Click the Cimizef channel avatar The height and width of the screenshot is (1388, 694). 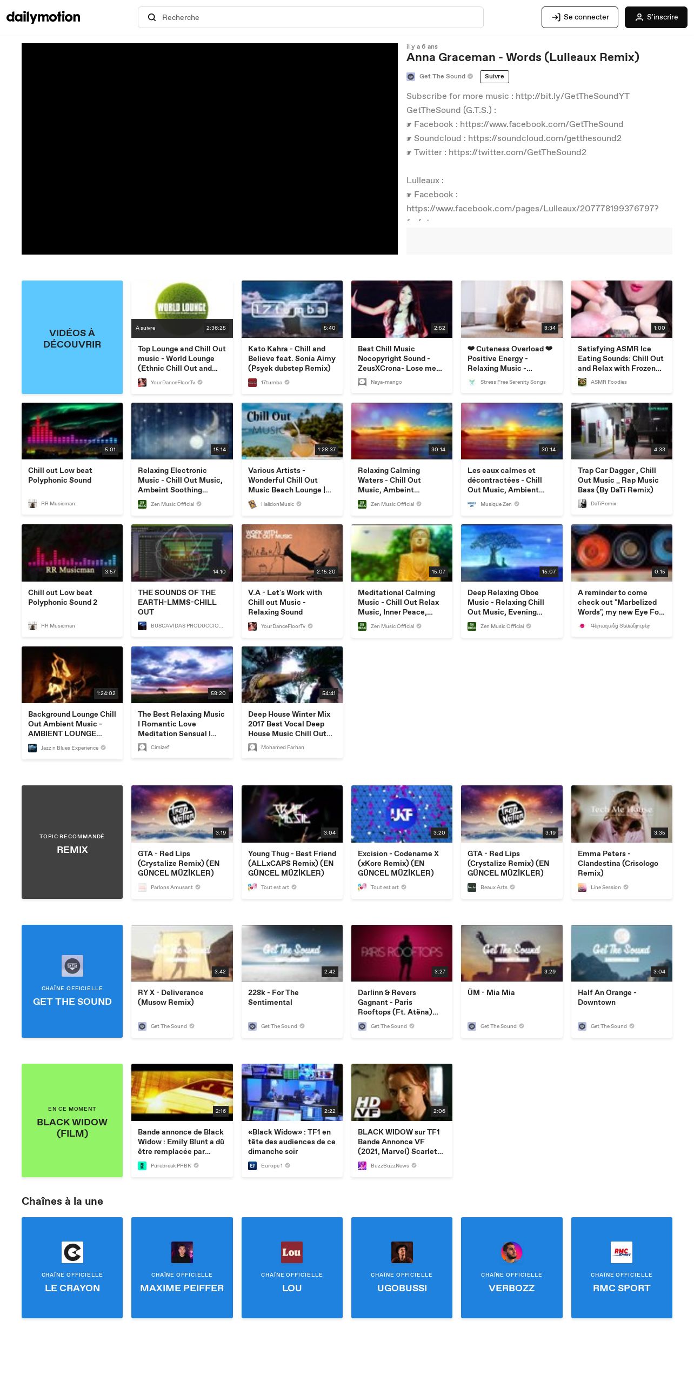coord(142,748)
